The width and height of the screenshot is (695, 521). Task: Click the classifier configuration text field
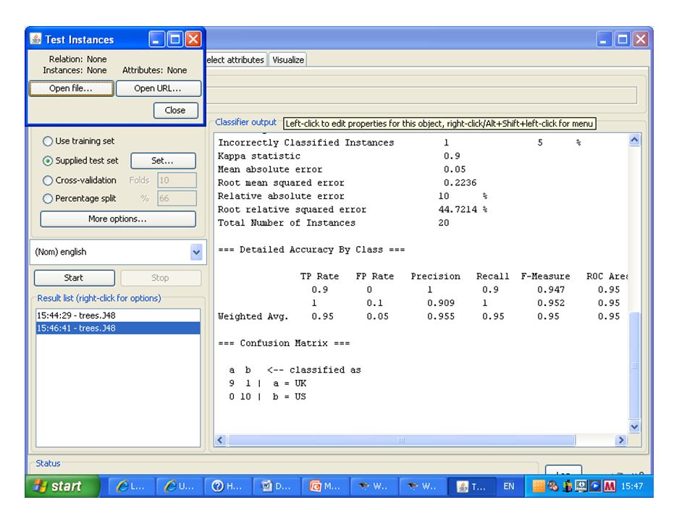tap(421, 96)
